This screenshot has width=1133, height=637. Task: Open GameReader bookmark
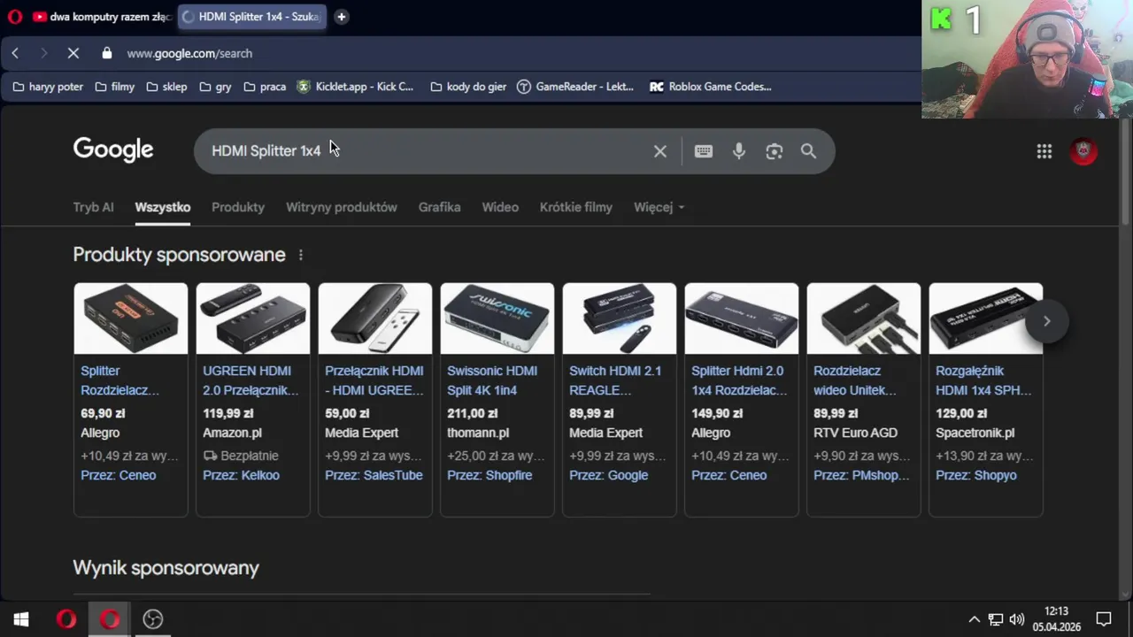point(575,87)
